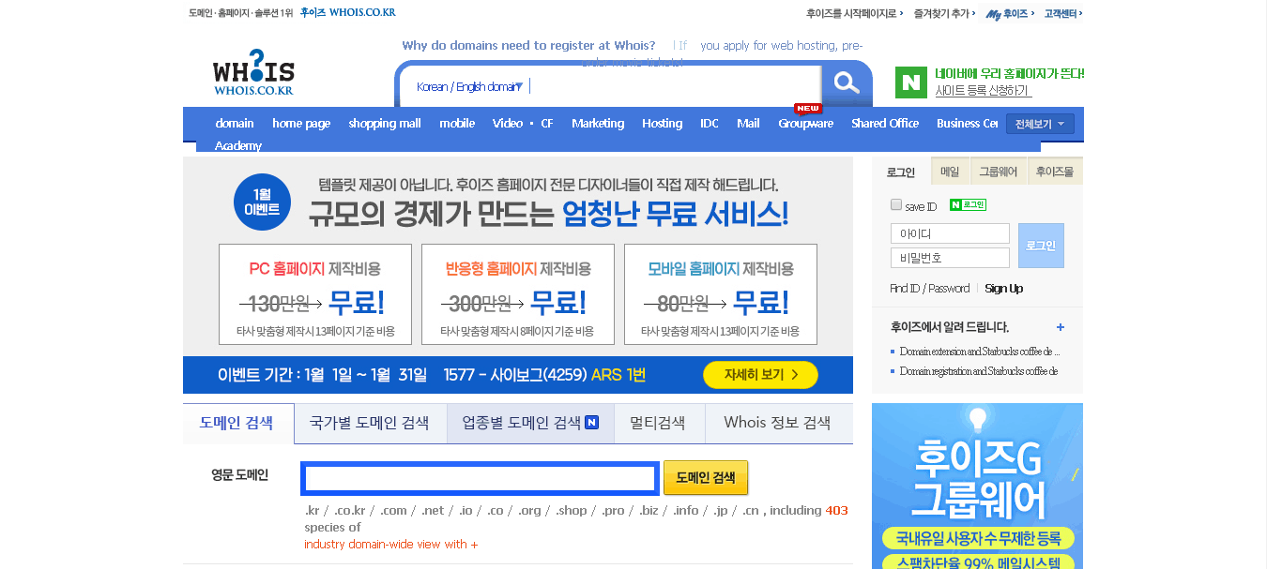
Task: Click the Sign Up link
Action: [1004, 289]
